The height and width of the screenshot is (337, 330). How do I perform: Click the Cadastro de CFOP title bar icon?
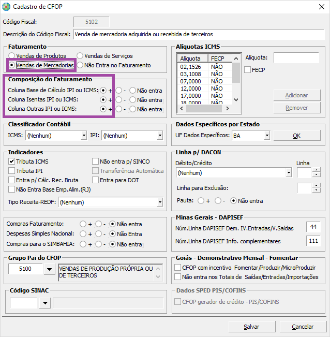click(6, 6)
